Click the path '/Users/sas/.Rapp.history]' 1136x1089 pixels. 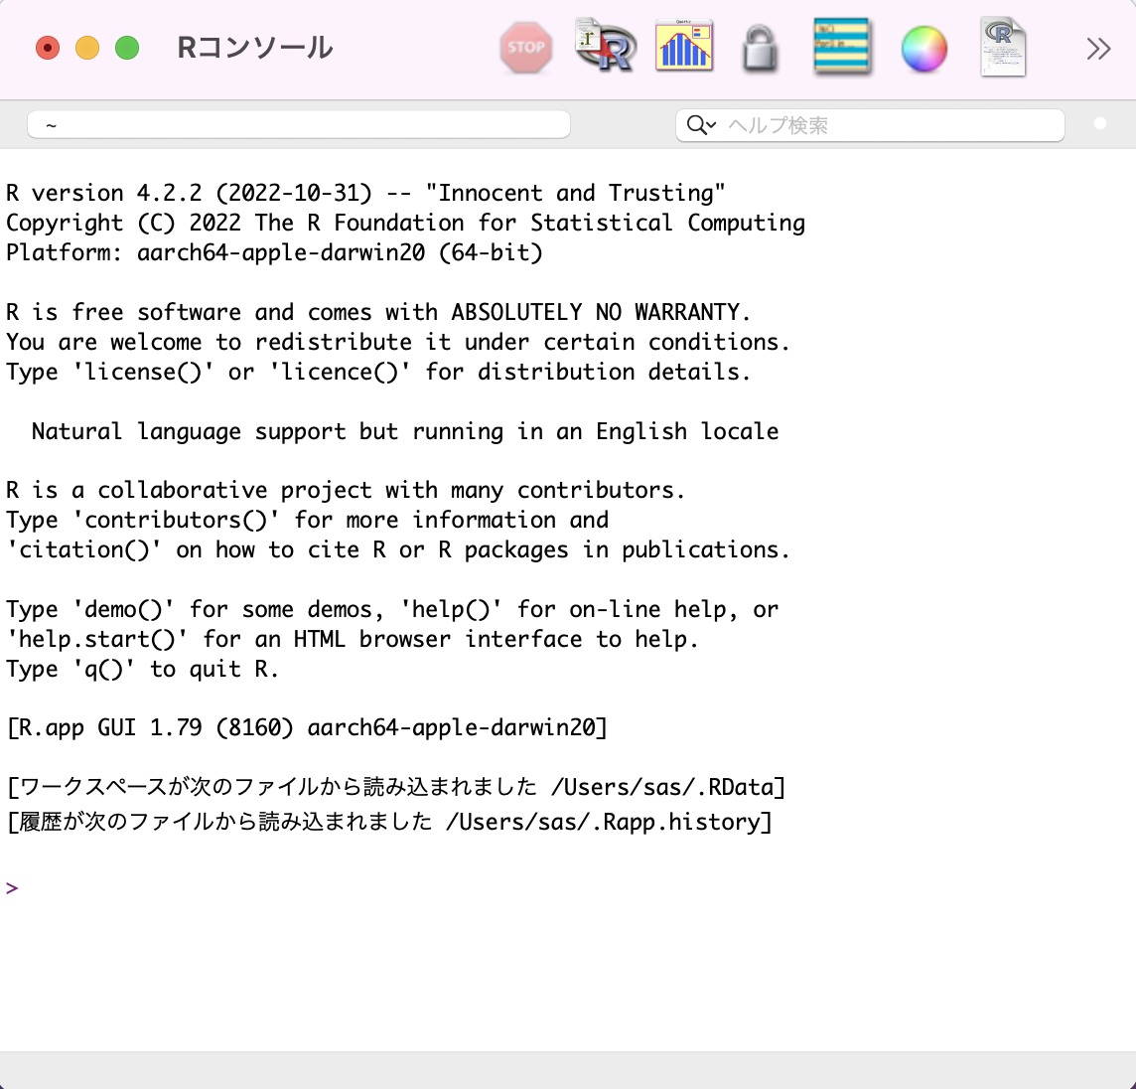[610, 822]
